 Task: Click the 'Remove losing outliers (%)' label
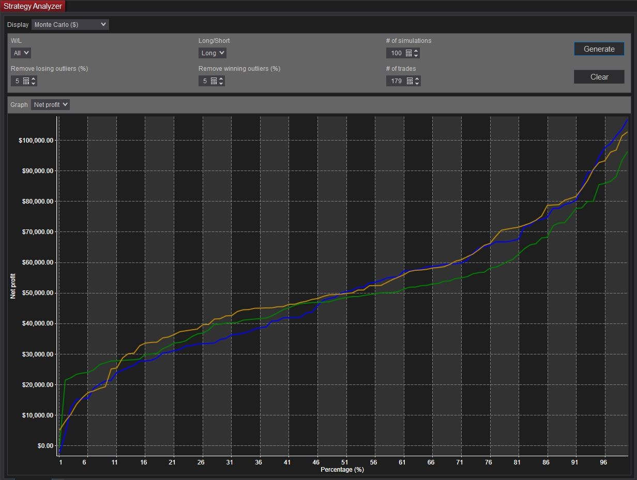[x=50, y=69]
